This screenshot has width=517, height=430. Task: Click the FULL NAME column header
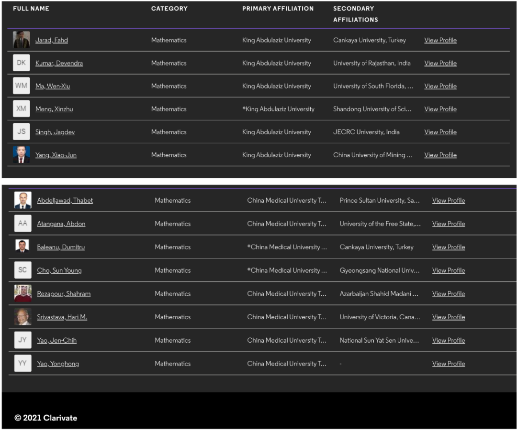[x=31, y=9]
